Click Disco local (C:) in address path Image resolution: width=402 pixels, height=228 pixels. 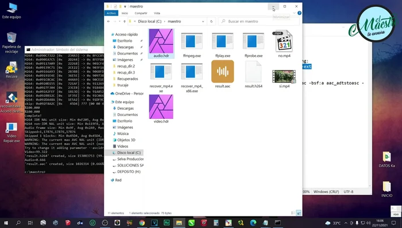pos(150,21)
